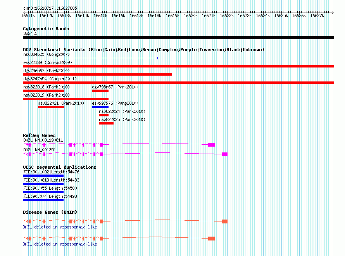Open the dgv8247n54 (Cooper2011) variant bar
Screen dimensions: 345x256
click(178, 83)
